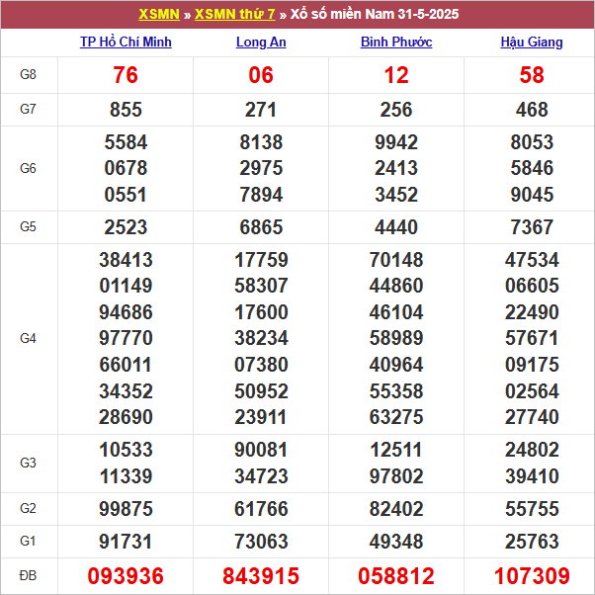Click G5 number 4440

coord(396,227)
